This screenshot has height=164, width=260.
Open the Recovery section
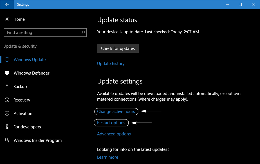[x=22, y=100]
